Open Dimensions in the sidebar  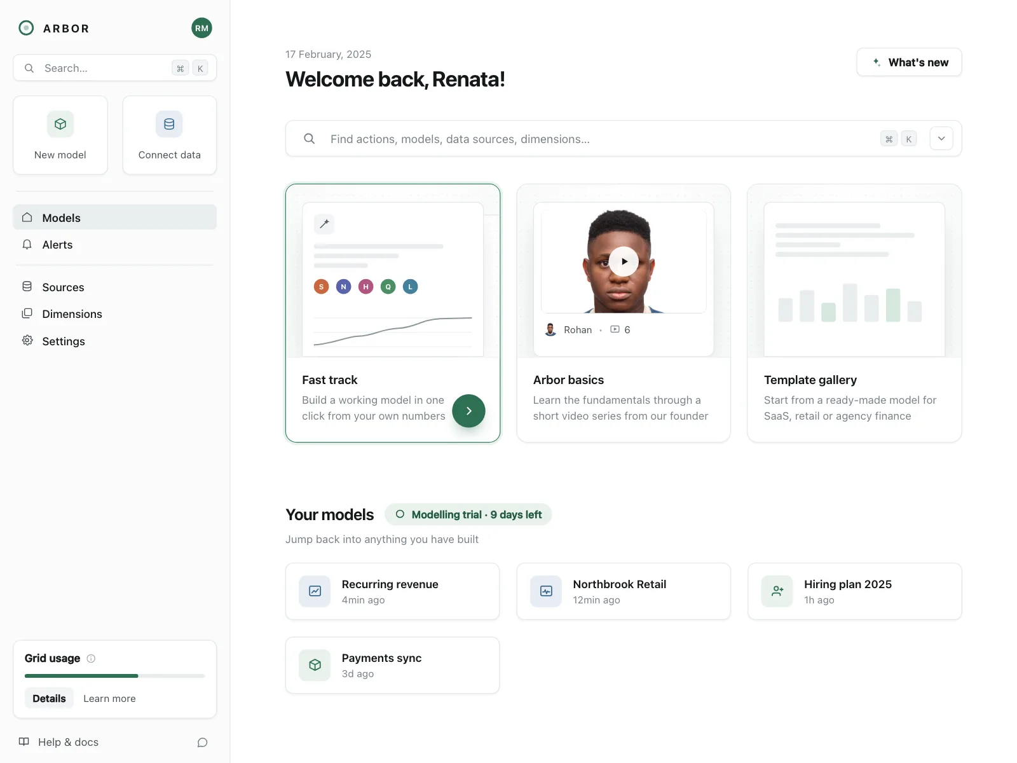(114, 314)
